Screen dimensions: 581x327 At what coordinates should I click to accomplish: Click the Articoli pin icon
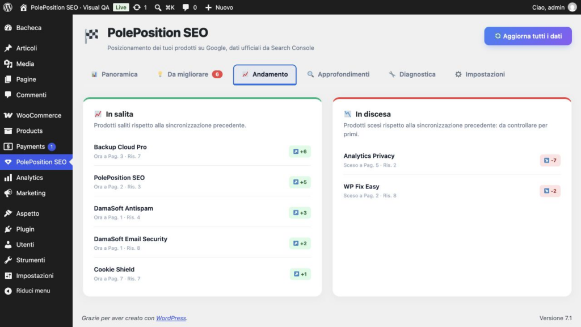[8, 48]
